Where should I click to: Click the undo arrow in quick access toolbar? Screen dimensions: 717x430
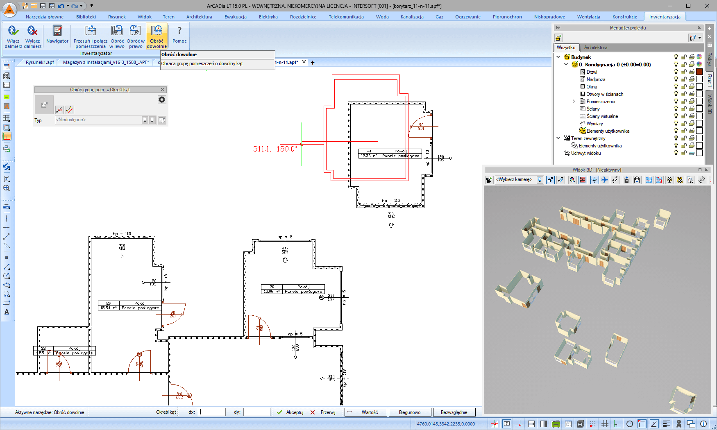pos(61,6)
